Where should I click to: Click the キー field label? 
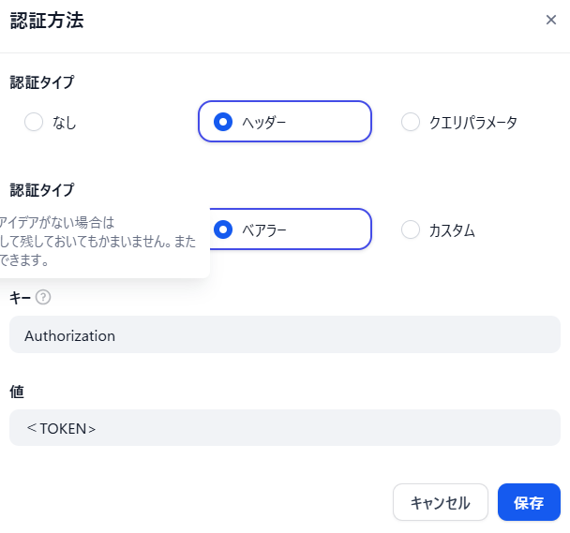[21, 297]
